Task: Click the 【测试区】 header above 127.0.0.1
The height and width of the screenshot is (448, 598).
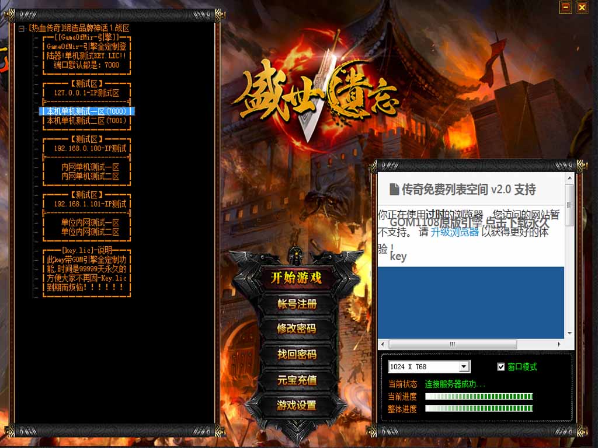Action: (86, 84)
